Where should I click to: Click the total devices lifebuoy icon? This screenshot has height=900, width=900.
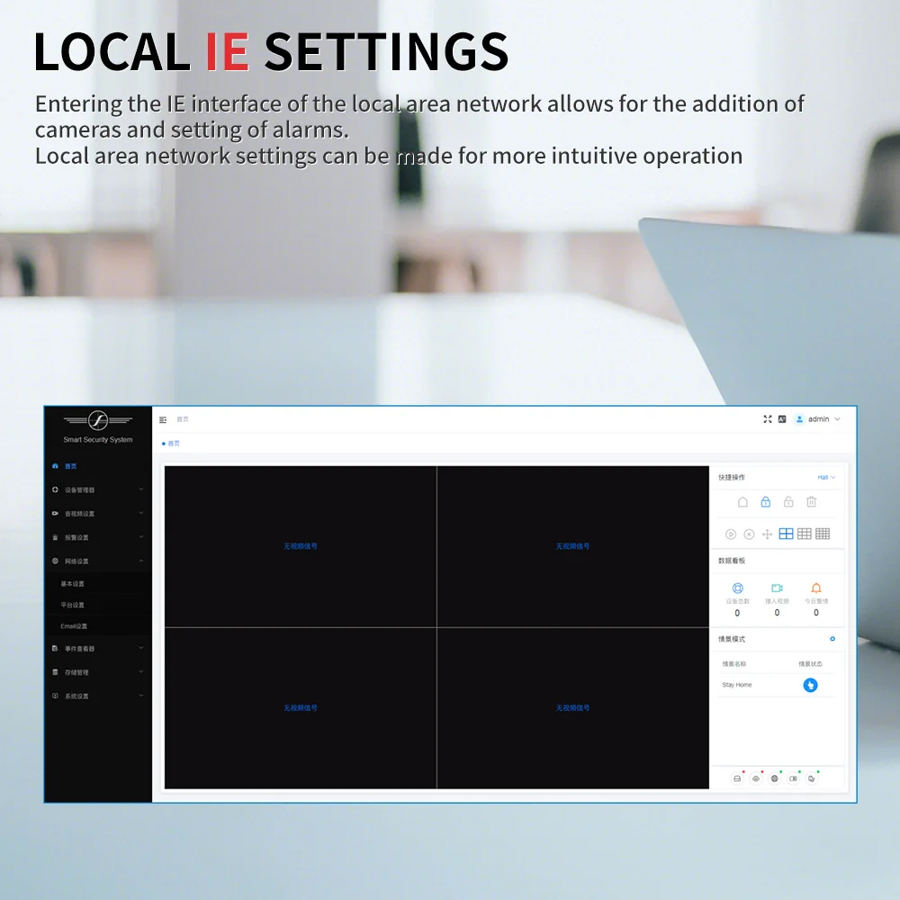click(738, 589)
